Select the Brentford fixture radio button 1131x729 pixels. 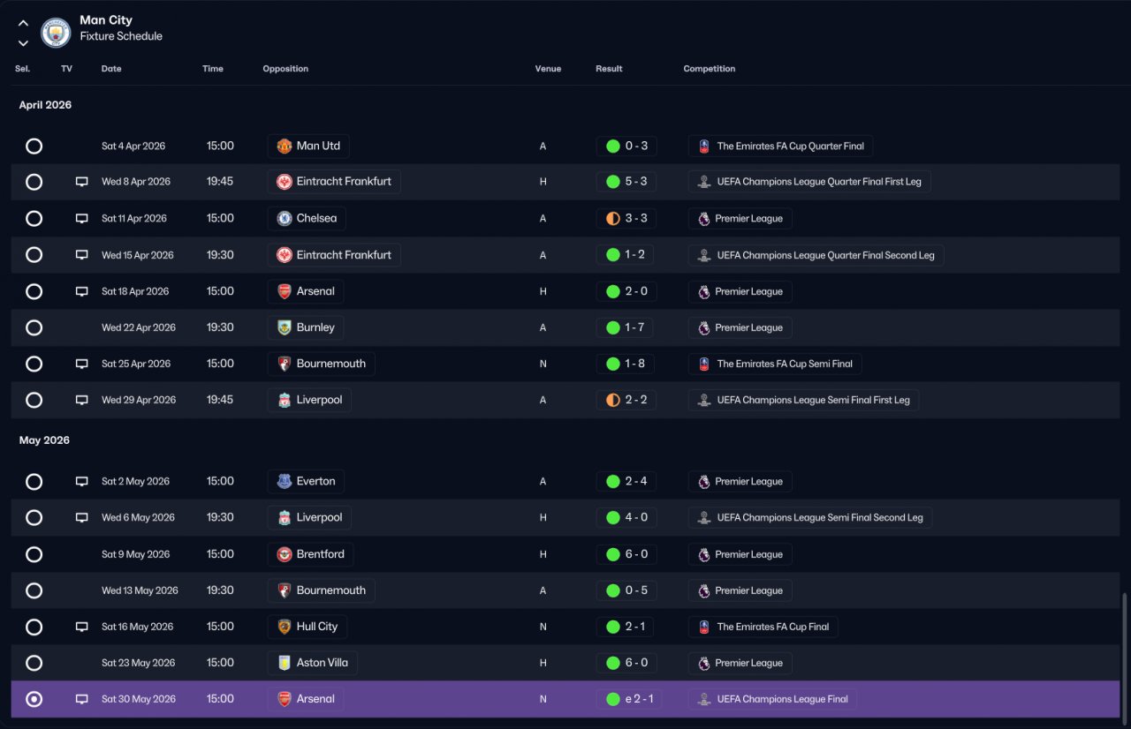click(34, 554)
